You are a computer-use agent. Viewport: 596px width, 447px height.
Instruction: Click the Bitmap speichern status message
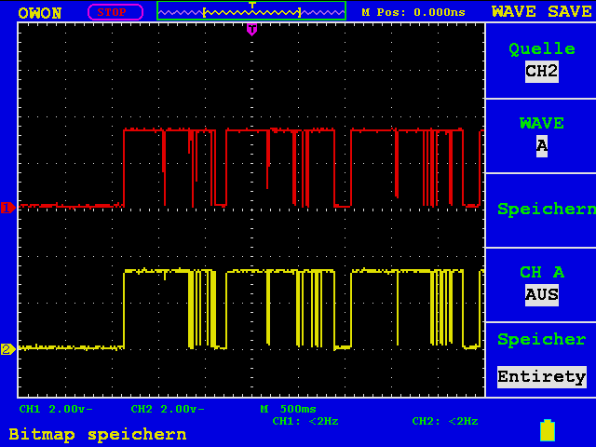(x=98, y=435)
